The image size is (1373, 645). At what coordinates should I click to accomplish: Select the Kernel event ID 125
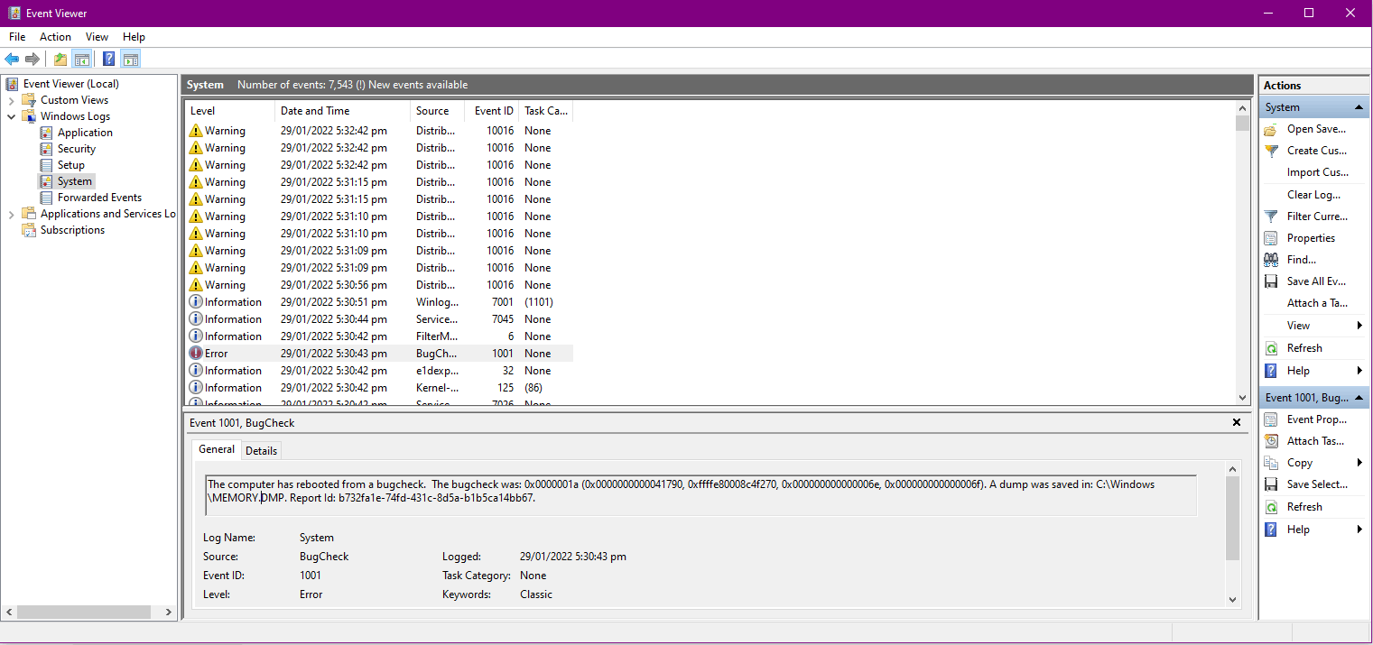click(379, 388)
